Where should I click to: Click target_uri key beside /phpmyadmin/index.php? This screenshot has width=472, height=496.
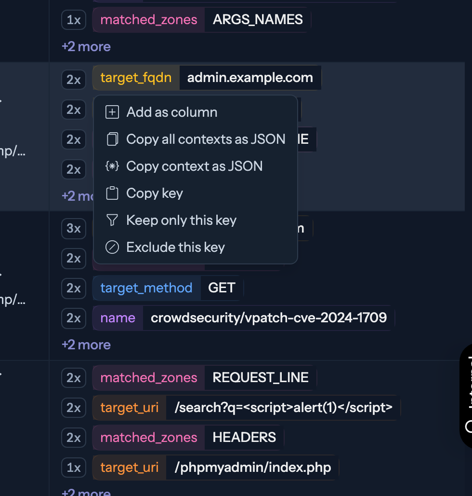tap(130, 468)
